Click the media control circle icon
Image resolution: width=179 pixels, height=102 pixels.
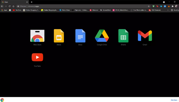164,2
